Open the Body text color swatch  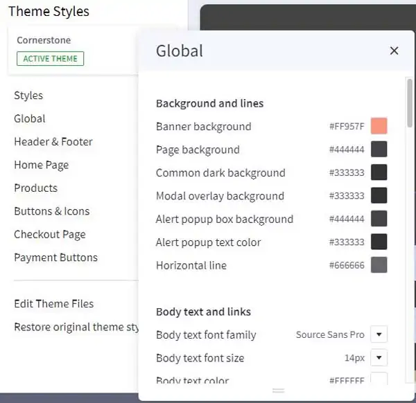[x=379, y=379]
